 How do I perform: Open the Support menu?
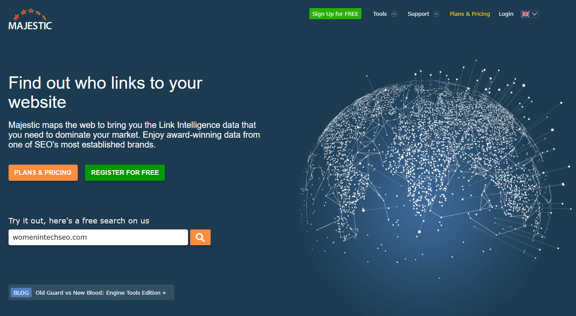(418, 14)
